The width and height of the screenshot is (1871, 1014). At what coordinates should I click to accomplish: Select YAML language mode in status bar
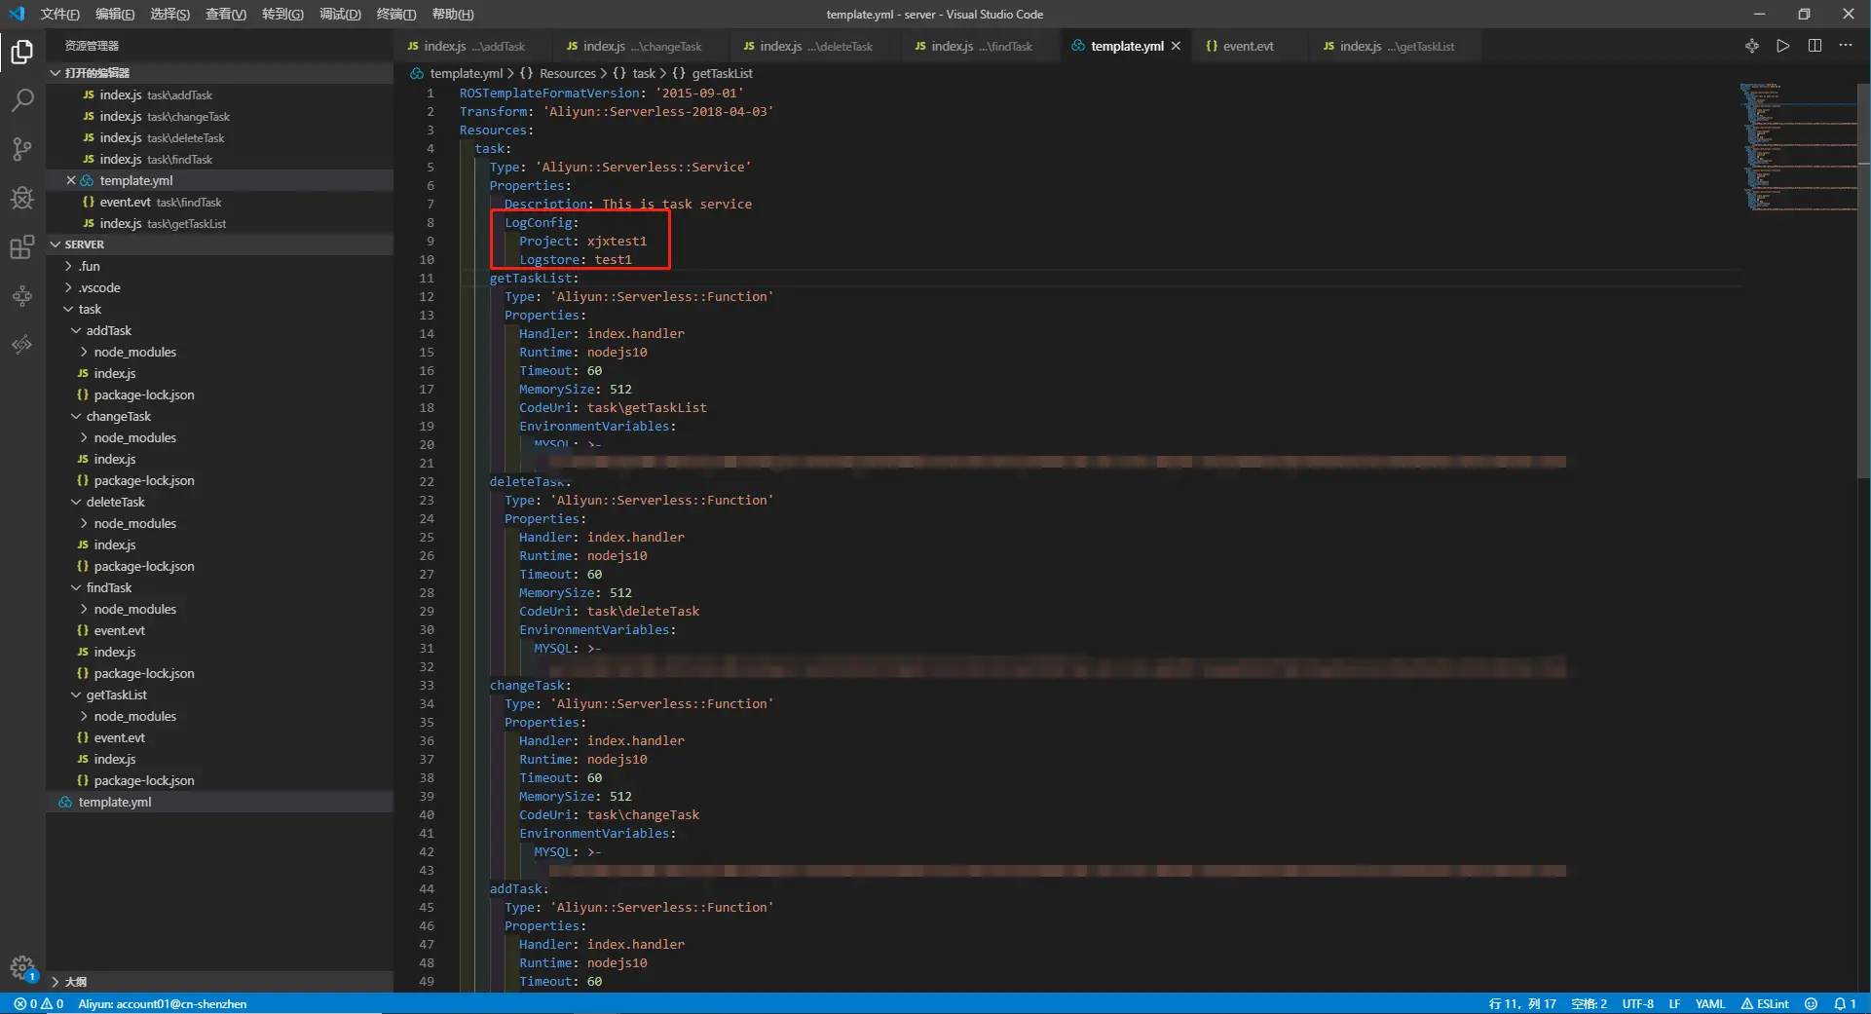coord(1710,1003)
